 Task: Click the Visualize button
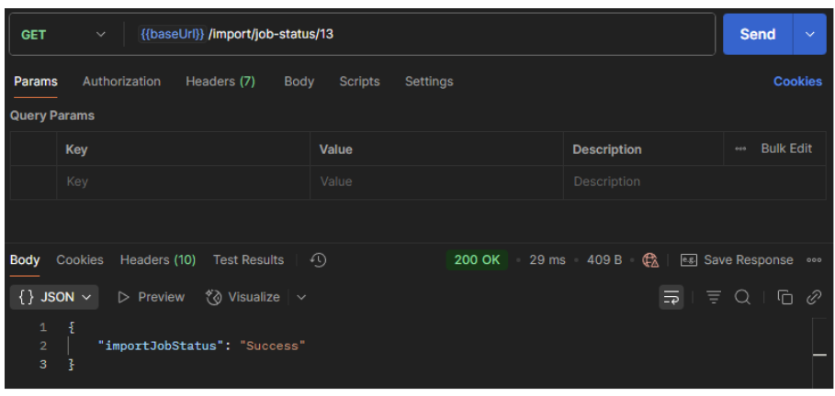[243, 297]
